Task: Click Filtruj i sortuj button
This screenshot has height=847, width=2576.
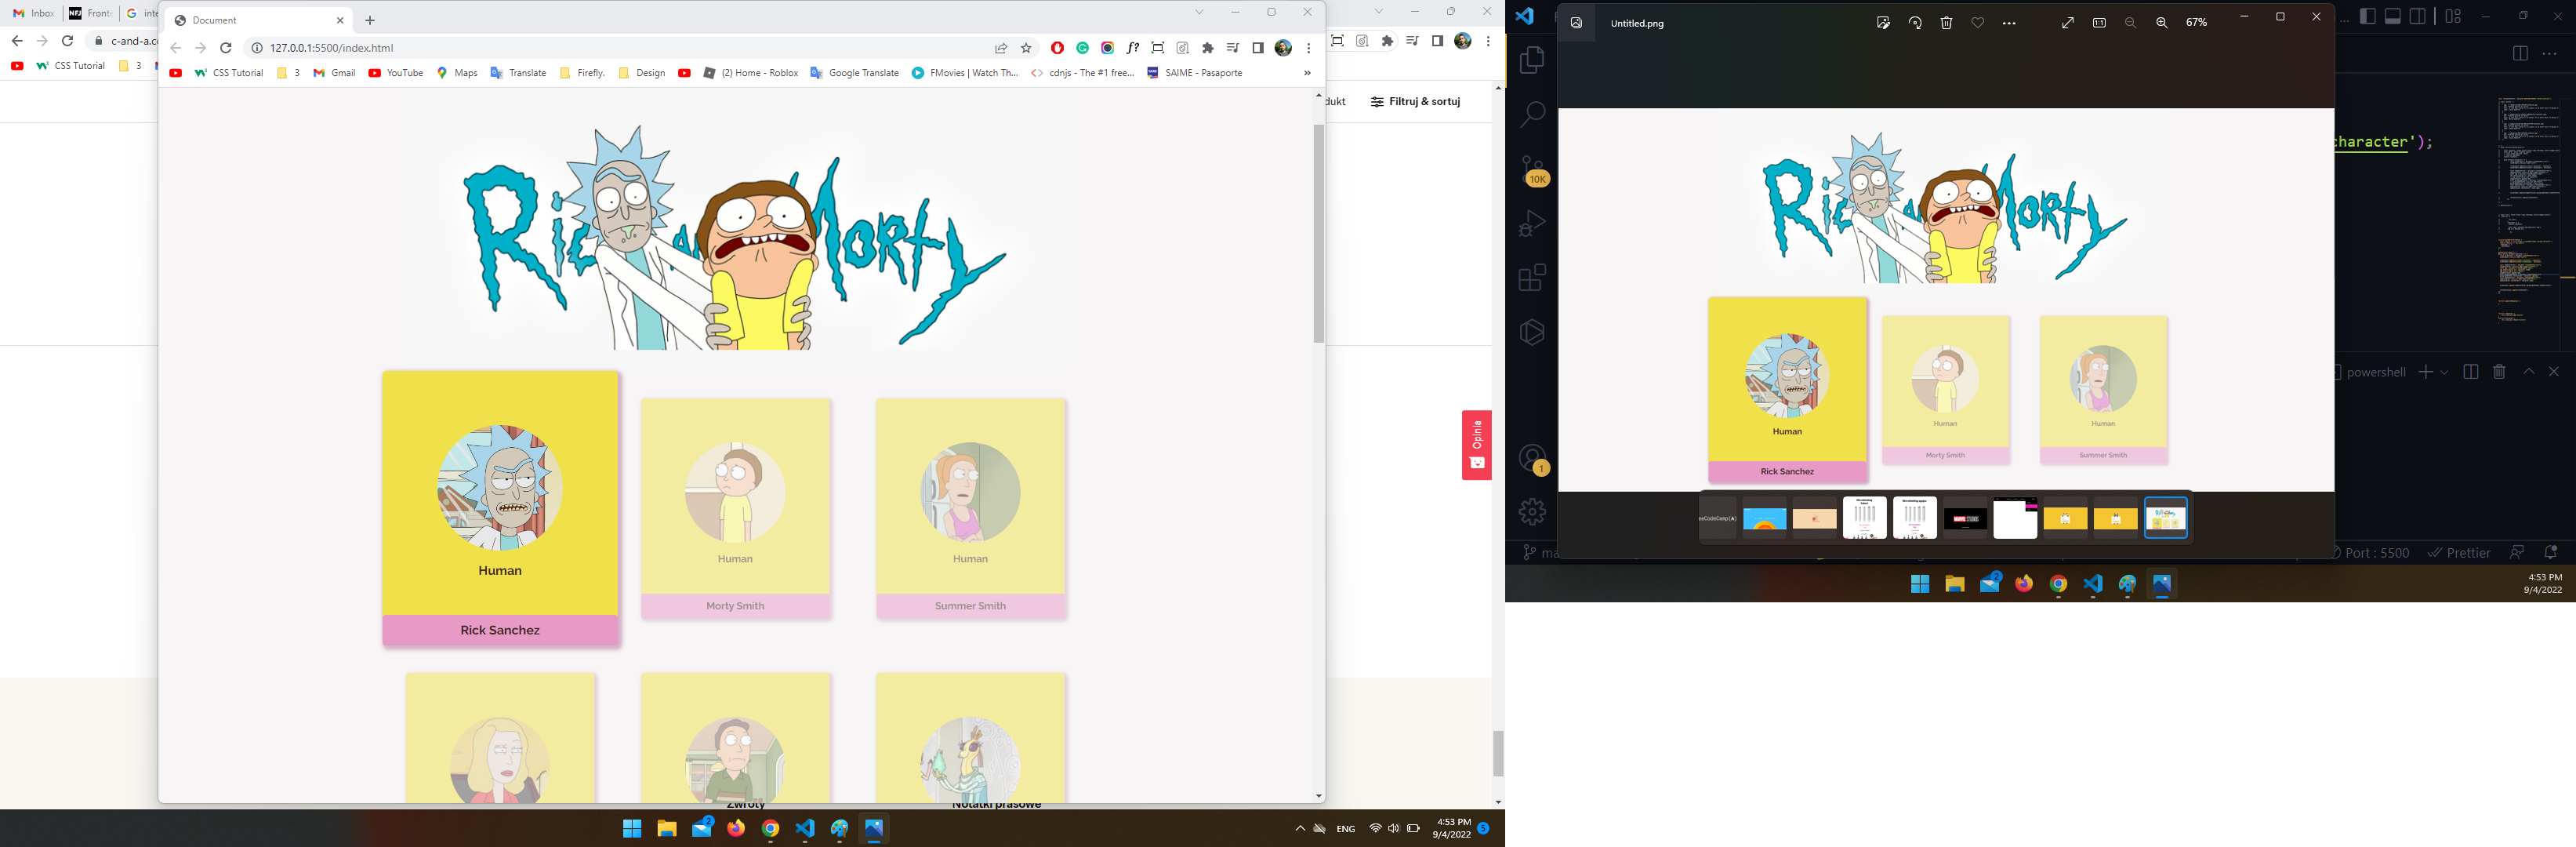Action: [x=1415, y=101]
